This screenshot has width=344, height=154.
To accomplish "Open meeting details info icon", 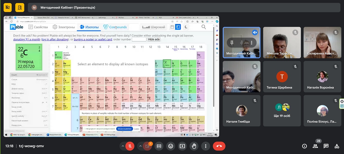I will [304, 146].
